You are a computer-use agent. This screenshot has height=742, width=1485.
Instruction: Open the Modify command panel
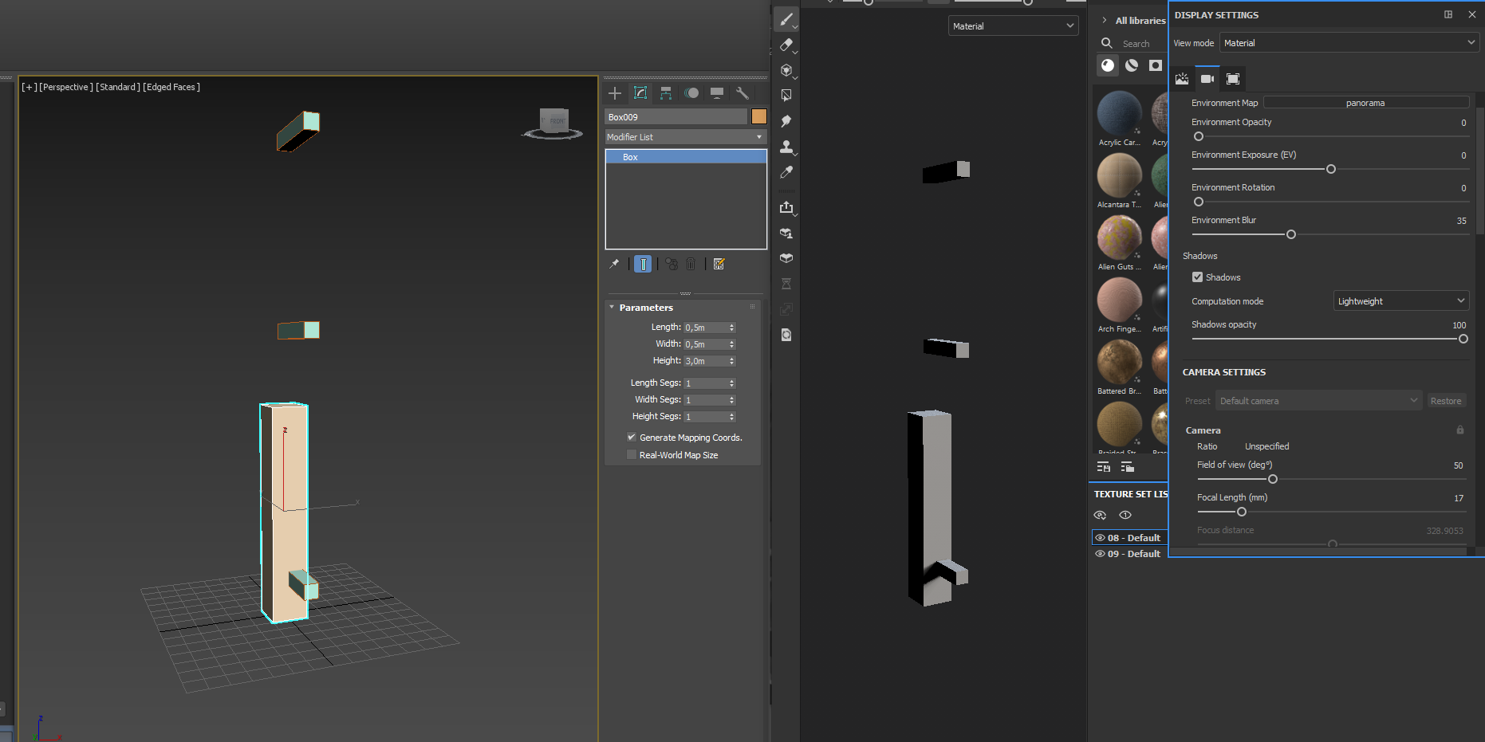(x=640, y=93)
